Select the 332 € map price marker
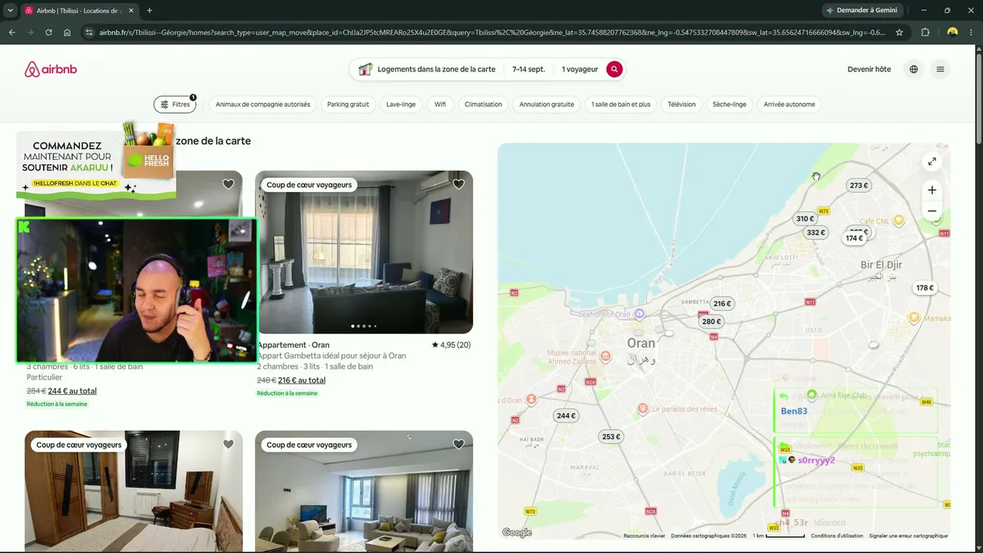This screenshot has height=553, width=983. coord(816,233)
